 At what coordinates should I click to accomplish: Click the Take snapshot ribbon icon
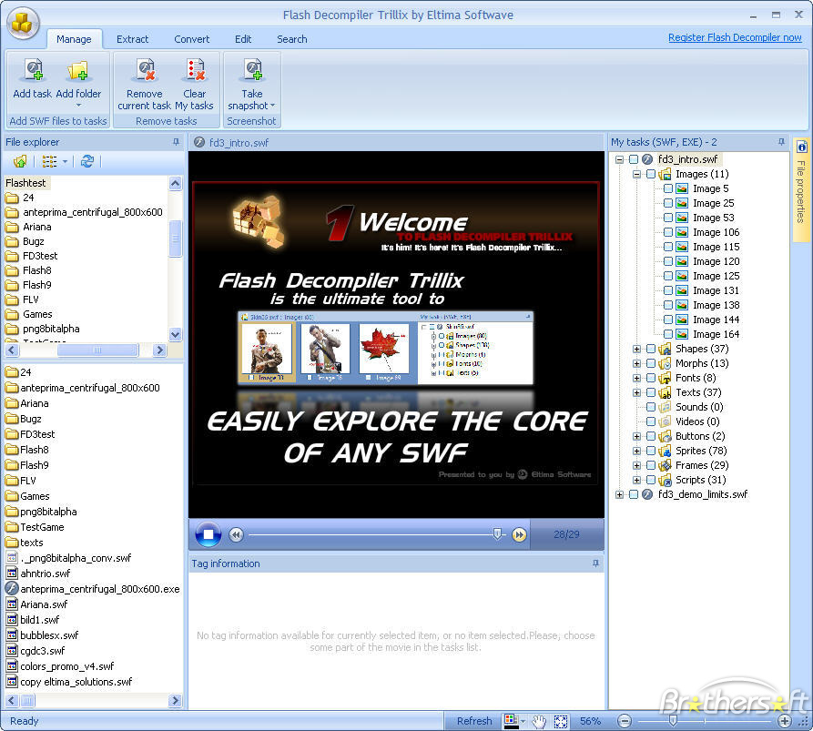click(x=253, y=70)
